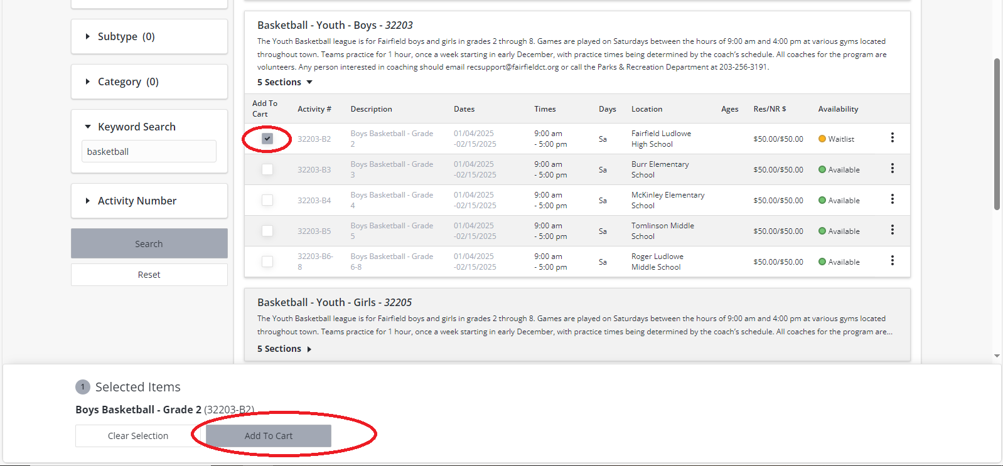This screenshot has width=1003, height=466.
Task: Click the Clear Selection button
Action: pyautogui.click(x=137, y=436)
